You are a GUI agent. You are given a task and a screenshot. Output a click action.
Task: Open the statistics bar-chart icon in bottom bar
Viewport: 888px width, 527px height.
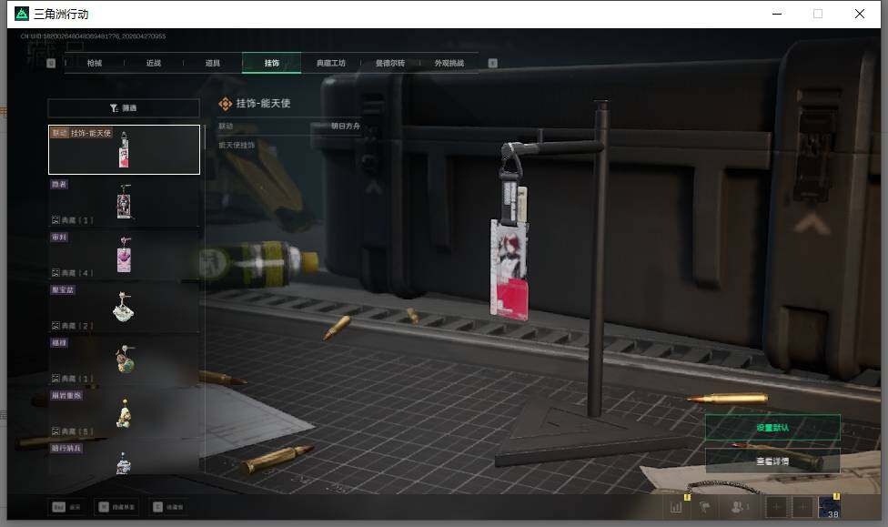676,507
